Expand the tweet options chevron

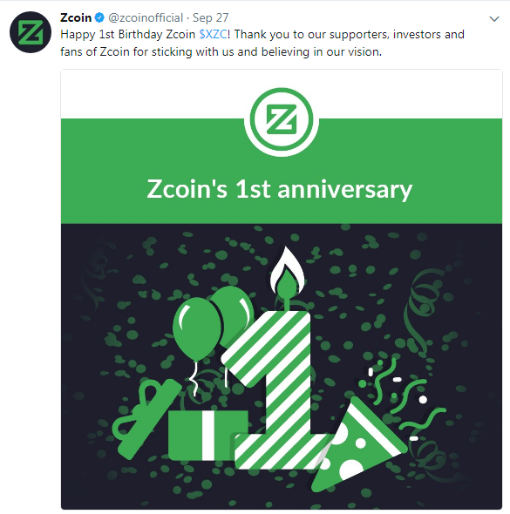494,19
